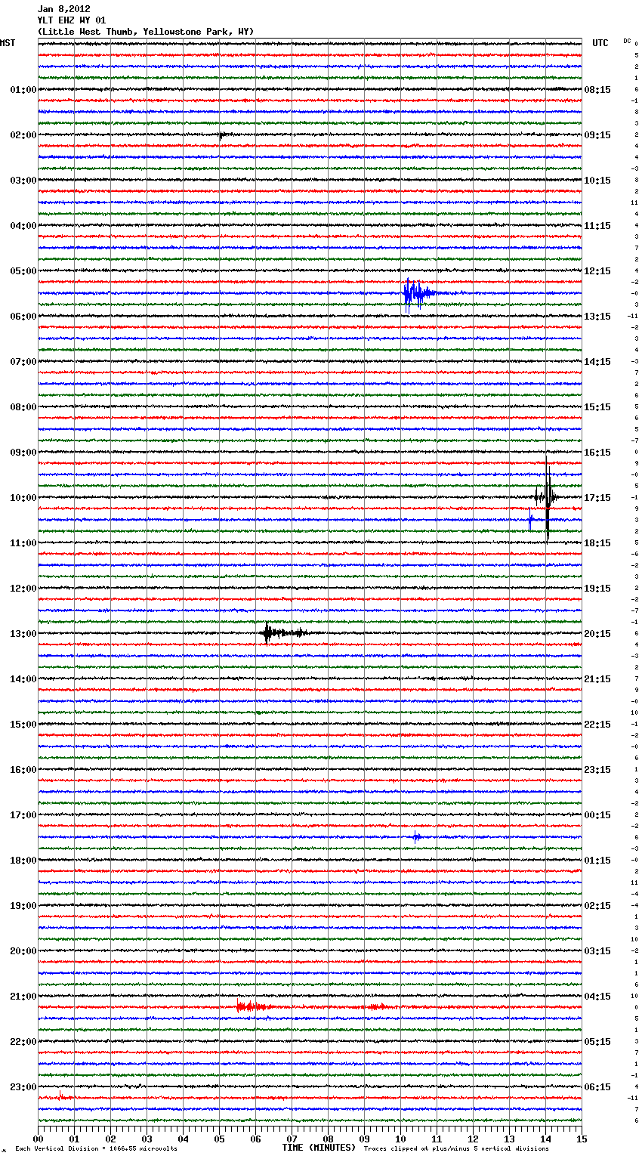Click minute tick label 03 on the axis
The width and height of the screenshot is (642, 1159).
coord(147,1139)
